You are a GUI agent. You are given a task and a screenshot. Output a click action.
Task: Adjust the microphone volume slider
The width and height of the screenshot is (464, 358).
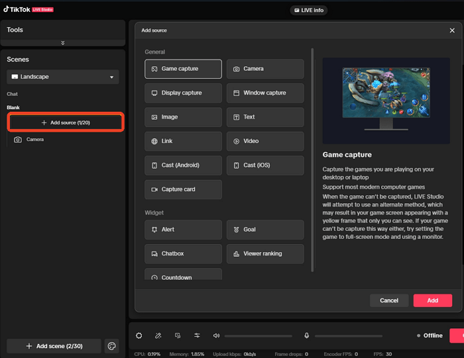pyautogui.click(x=349, y=336)
